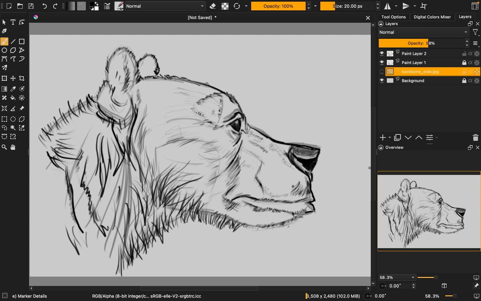Choose the Gradient tool
Image resolution: width=481 pixels, height=301 pixels.
tap(4, 89)
